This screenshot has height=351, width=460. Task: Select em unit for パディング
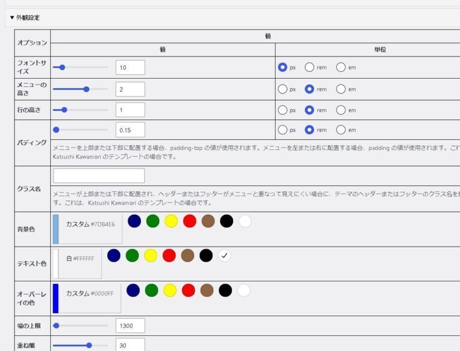341,130
